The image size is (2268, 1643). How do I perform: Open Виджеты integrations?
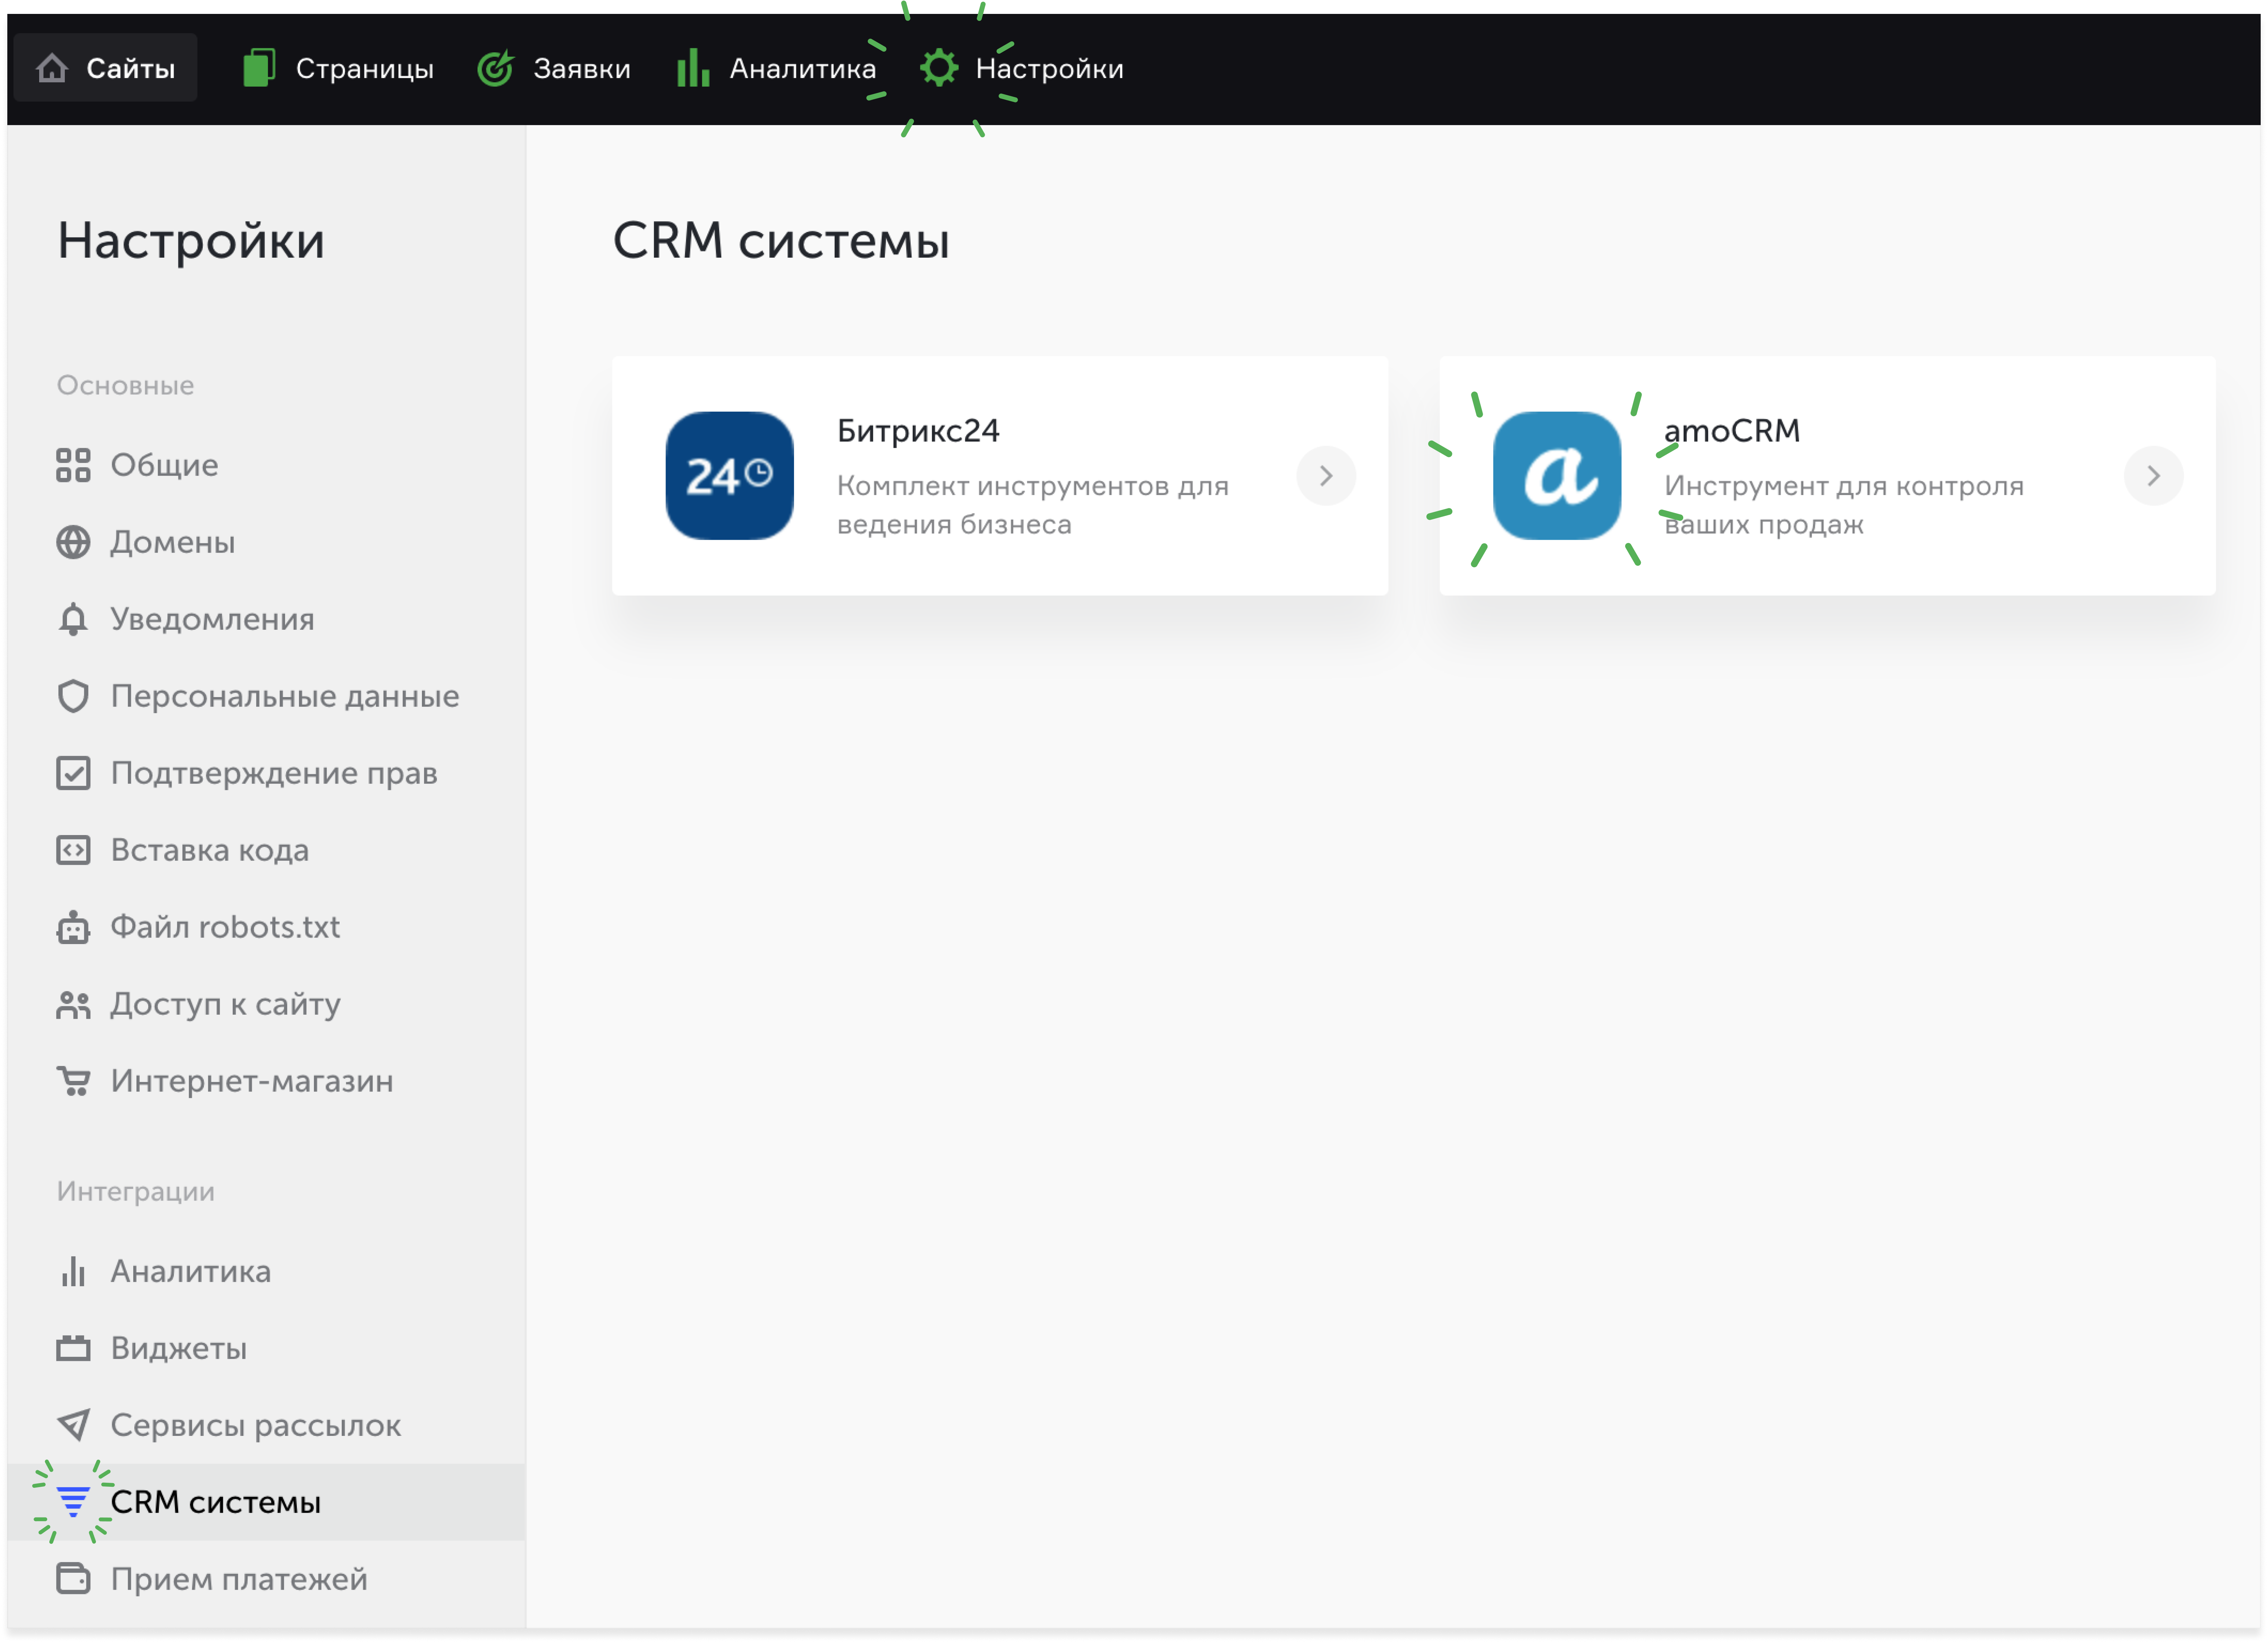click(266, 1348)
